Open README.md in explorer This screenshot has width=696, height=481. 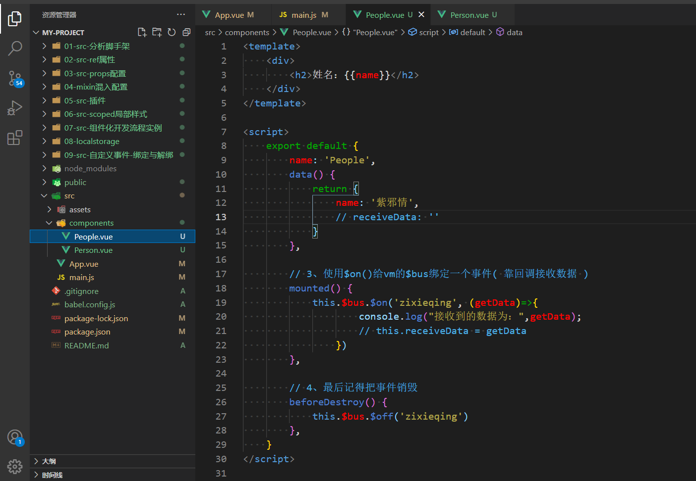[x=113, y=345]
